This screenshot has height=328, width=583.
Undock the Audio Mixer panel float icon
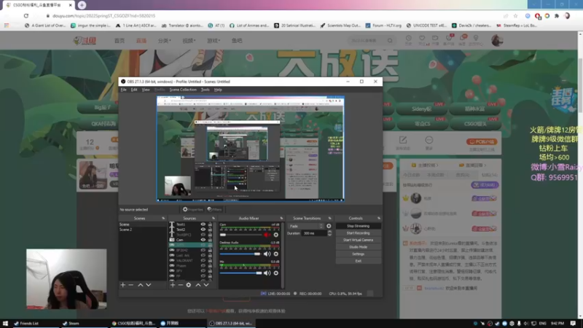[281, 218]
